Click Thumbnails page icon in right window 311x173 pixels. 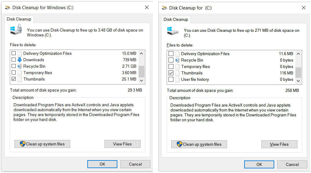pos(177,73)
